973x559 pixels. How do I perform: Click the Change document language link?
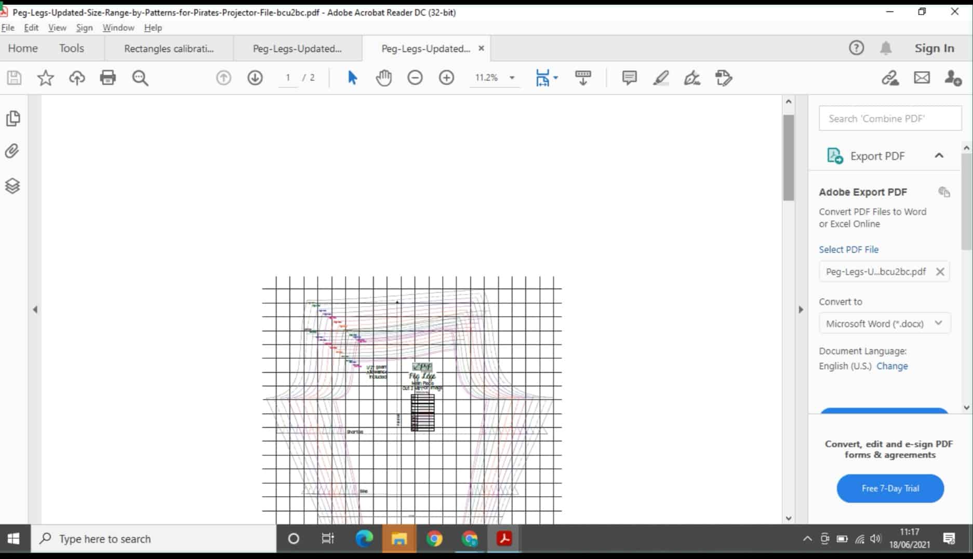pos(892,366)
